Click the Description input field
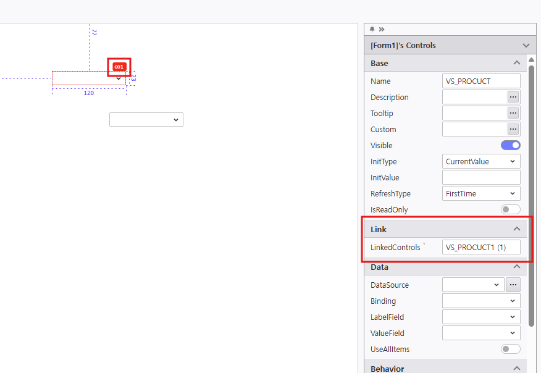This screenshot has height=373, width=541. pyautogui.click(x=475, y=98)
